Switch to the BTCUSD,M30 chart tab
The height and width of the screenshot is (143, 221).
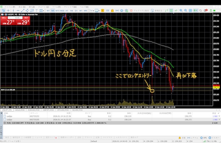coord(63,110)
